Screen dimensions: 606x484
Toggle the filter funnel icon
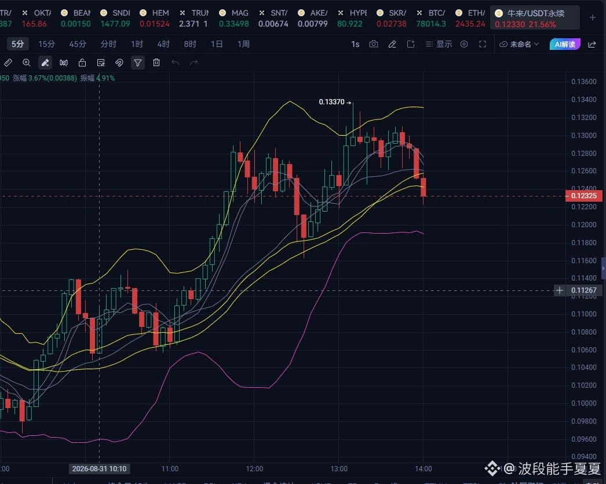pos(138,63)
